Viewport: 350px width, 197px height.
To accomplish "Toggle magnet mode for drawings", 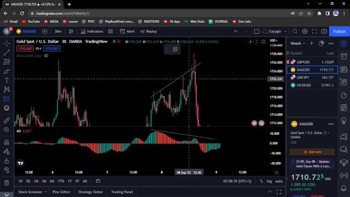I will click(7, 142).
